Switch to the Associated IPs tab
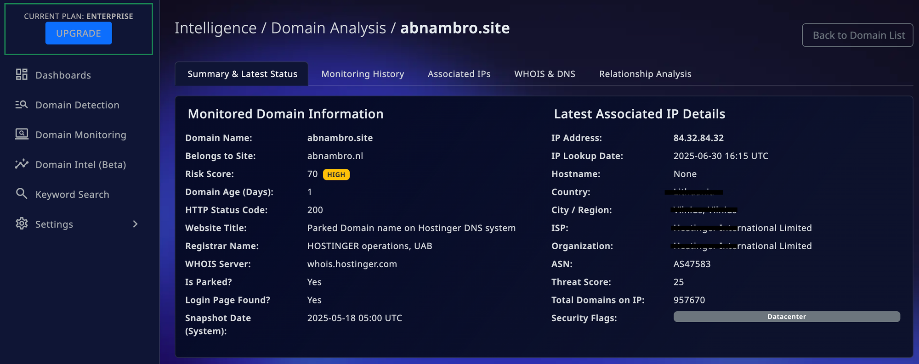The image size is (919, 364). coord(459,74)
